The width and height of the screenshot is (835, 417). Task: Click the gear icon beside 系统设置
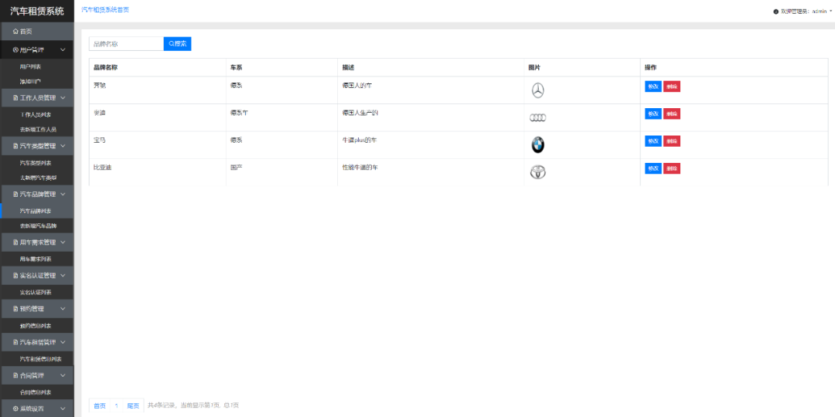click(15, 409)
